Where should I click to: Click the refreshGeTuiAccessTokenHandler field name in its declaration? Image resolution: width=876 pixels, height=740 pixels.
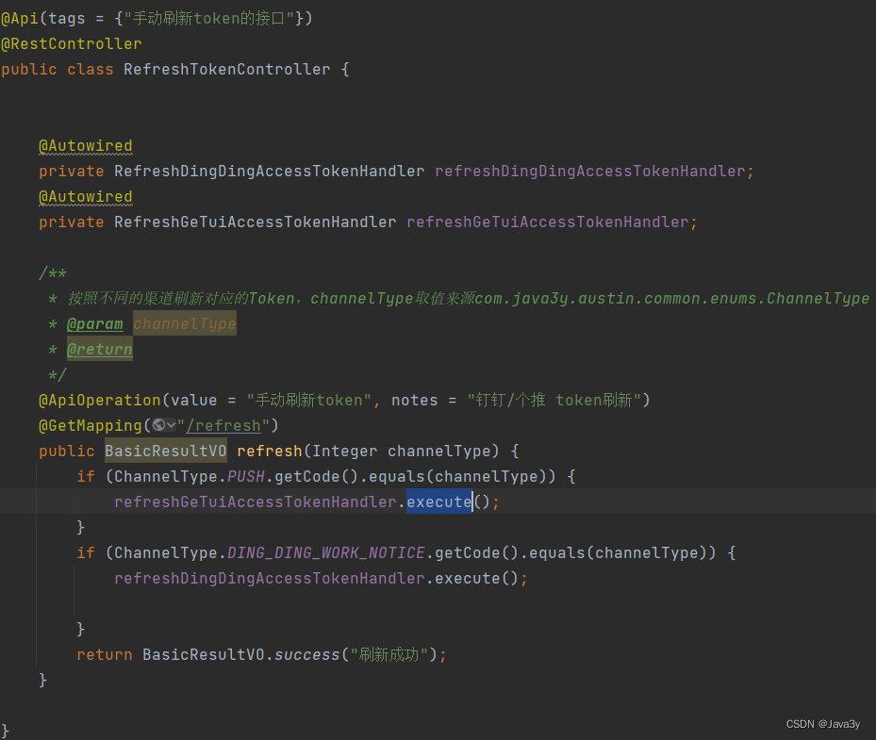[548, 222]
